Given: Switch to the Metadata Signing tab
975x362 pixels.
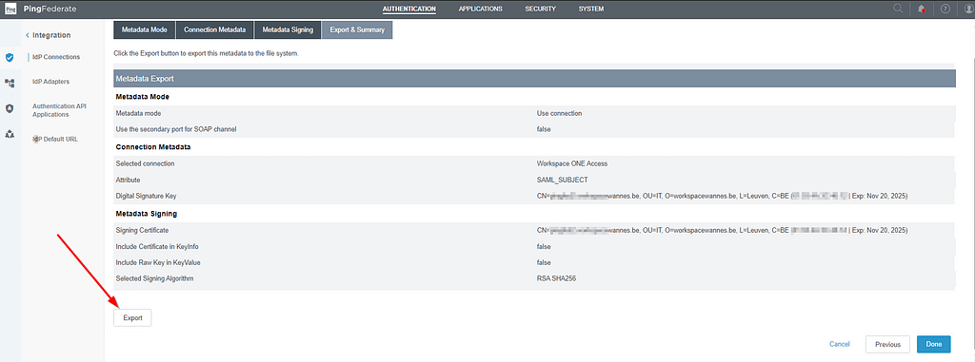Looking at the screenshot, I should tap(288, 29).
